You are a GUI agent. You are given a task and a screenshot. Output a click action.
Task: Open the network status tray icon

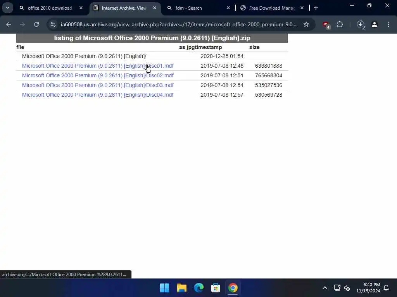coord(337,288)
